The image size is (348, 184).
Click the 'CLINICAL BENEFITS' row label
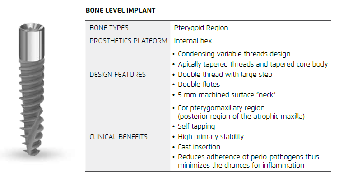pos(118,137)
